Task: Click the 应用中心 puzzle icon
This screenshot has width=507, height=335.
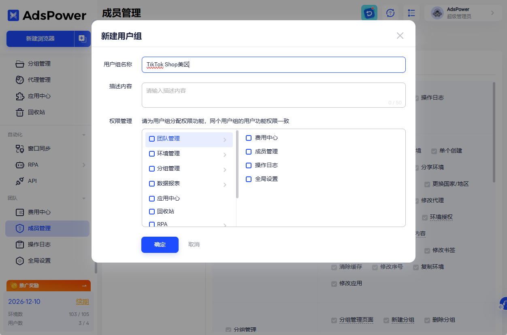Action: pos(20,96)
